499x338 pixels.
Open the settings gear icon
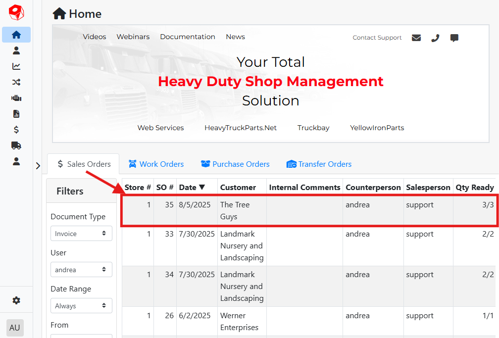(x=16, y=300)
